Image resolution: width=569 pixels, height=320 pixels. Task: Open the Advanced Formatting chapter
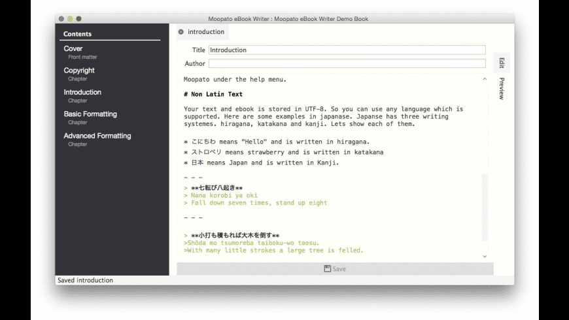coord(97,136)
